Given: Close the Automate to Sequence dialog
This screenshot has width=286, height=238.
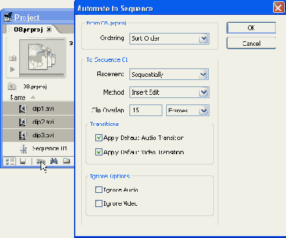Looking at the screenshot, I should coord(278,8).
